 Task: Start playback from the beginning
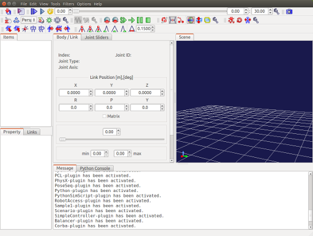coord(34,12)
